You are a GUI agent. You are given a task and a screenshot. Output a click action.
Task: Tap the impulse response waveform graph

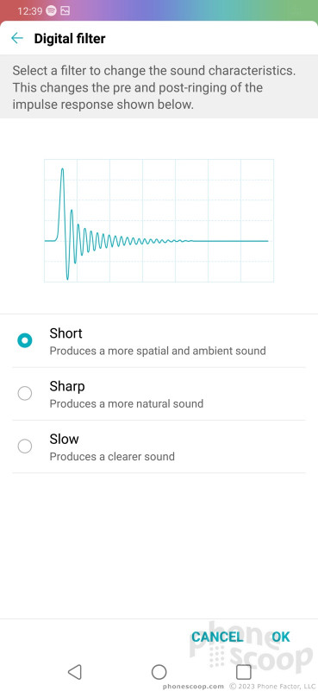pos(159,220)
